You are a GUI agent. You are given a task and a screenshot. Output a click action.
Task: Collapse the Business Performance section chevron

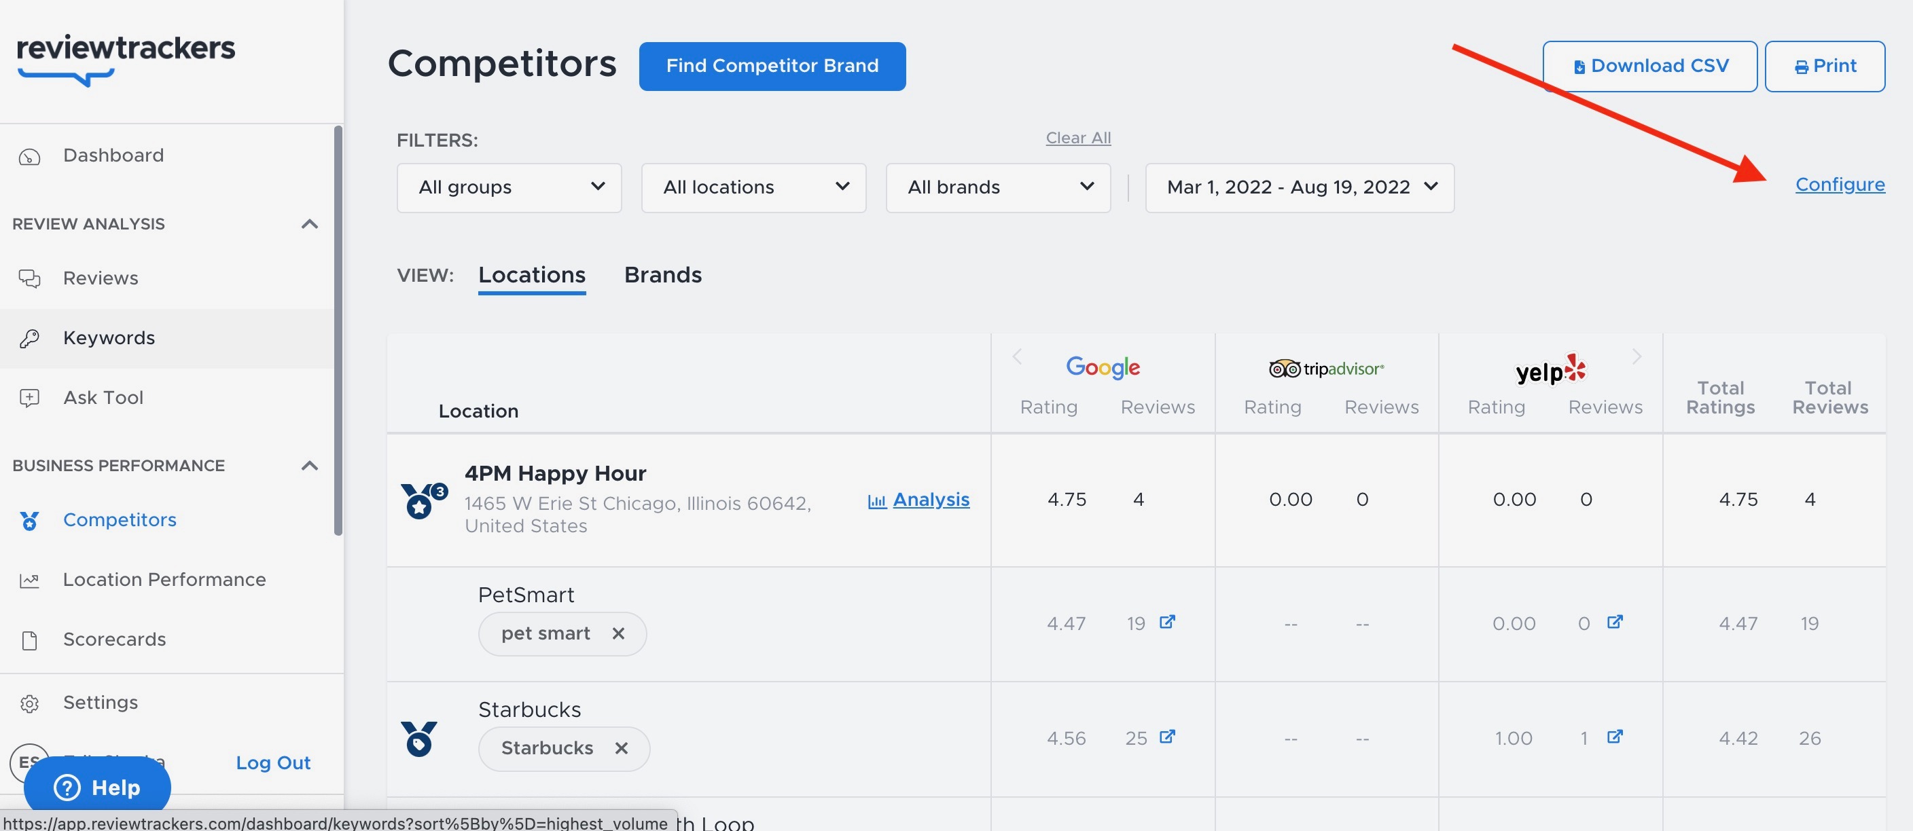coord(310,466)
